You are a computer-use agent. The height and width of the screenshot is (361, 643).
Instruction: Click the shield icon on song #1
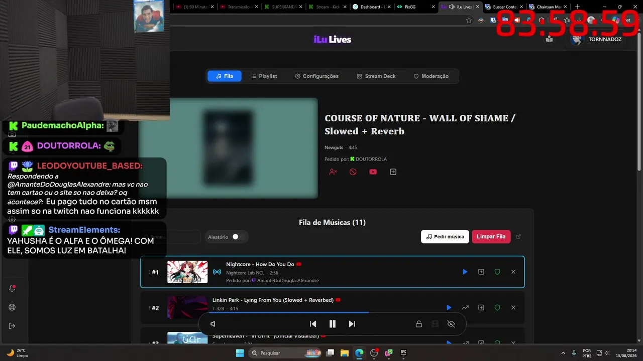497,272
